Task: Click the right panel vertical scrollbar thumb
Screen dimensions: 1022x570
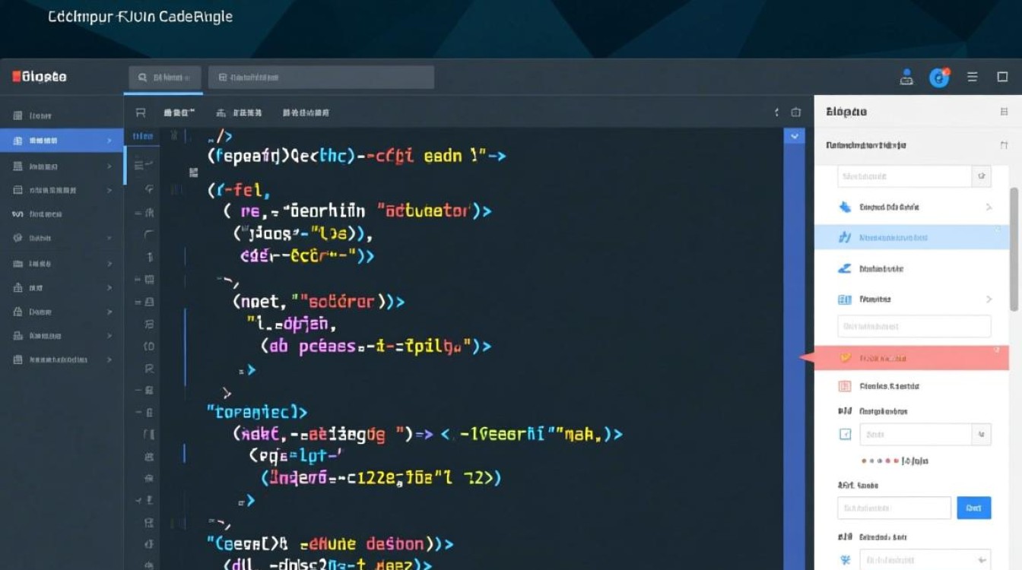Action: (x=1014, y=251)
